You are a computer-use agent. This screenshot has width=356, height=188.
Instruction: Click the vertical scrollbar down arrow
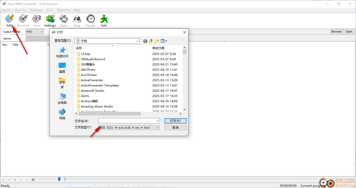click(x=184, y=109)
